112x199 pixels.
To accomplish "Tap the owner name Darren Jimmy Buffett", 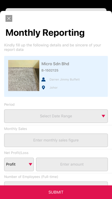I will (x=65, y=79).
